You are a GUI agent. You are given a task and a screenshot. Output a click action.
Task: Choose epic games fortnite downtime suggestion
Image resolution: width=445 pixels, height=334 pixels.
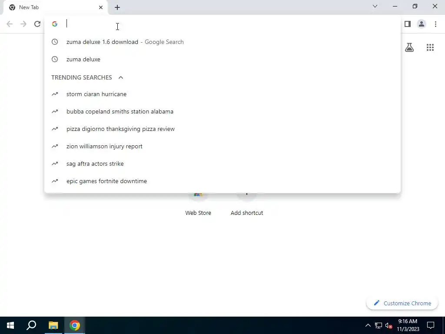(222, 181)
